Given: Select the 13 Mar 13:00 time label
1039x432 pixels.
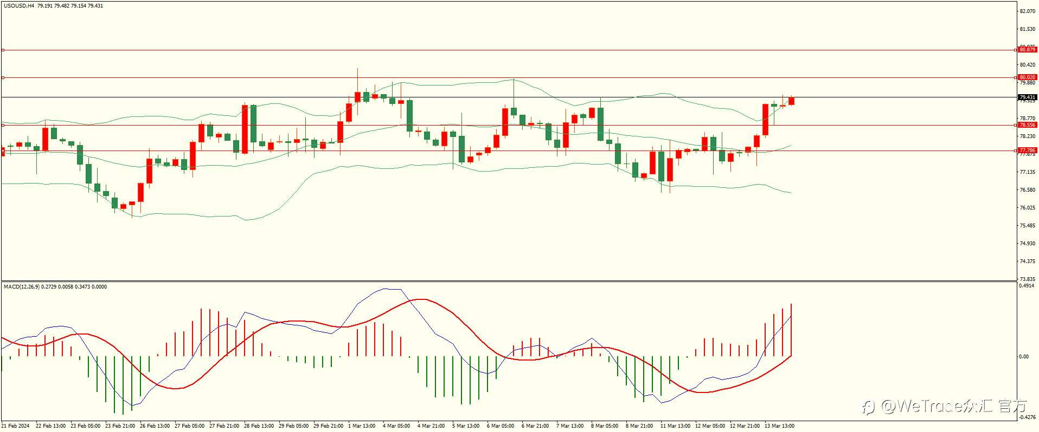Looking at the screenshot, I should pos(779,426).
